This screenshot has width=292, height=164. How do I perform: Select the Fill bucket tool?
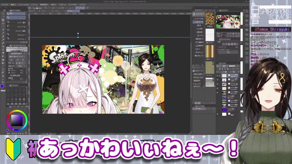point(3,60)
